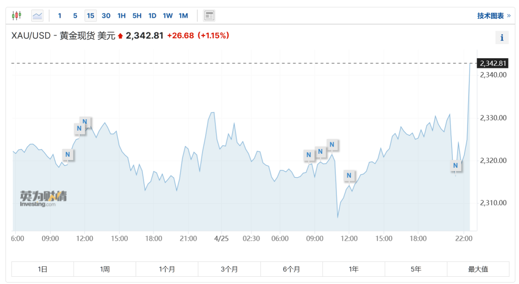Image resolution: width=519 pixels, height=284 pixels.
Task: Switch to the 1日 range tab
Action: click(x=43, y=269)
